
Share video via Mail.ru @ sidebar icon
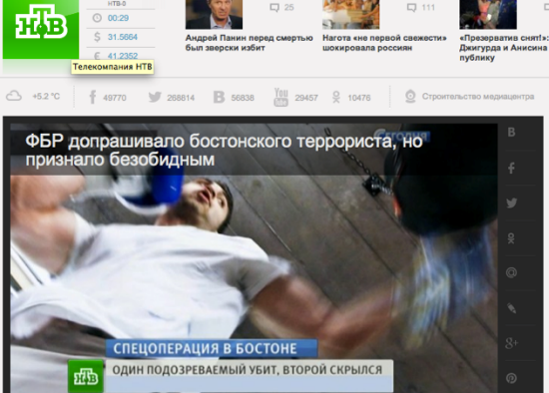point(511,272)
